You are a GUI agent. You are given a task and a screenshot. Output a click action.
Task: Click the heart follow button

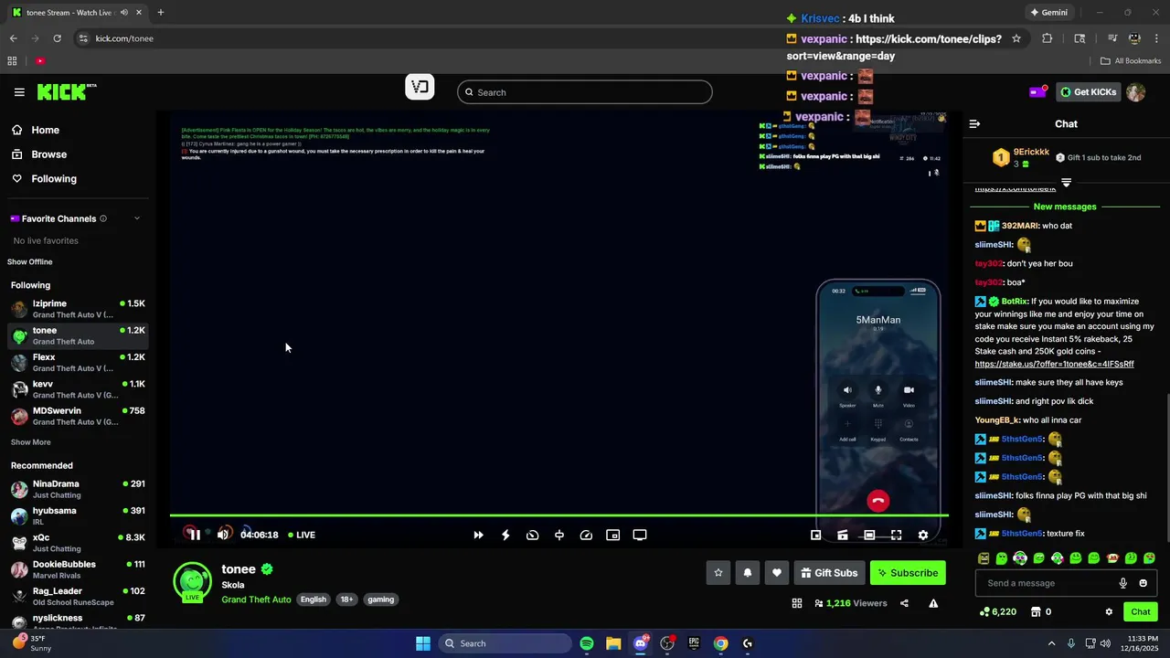coord(777,573)
